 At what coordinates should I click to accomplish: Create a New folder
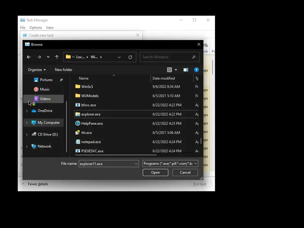(x=64, y=69)
